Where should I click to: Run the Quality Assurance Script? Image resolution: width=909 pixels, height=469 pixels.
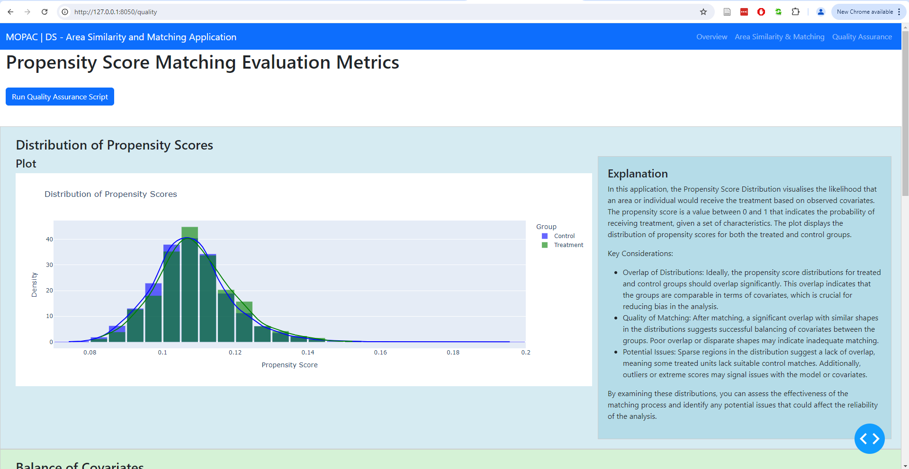60,97
